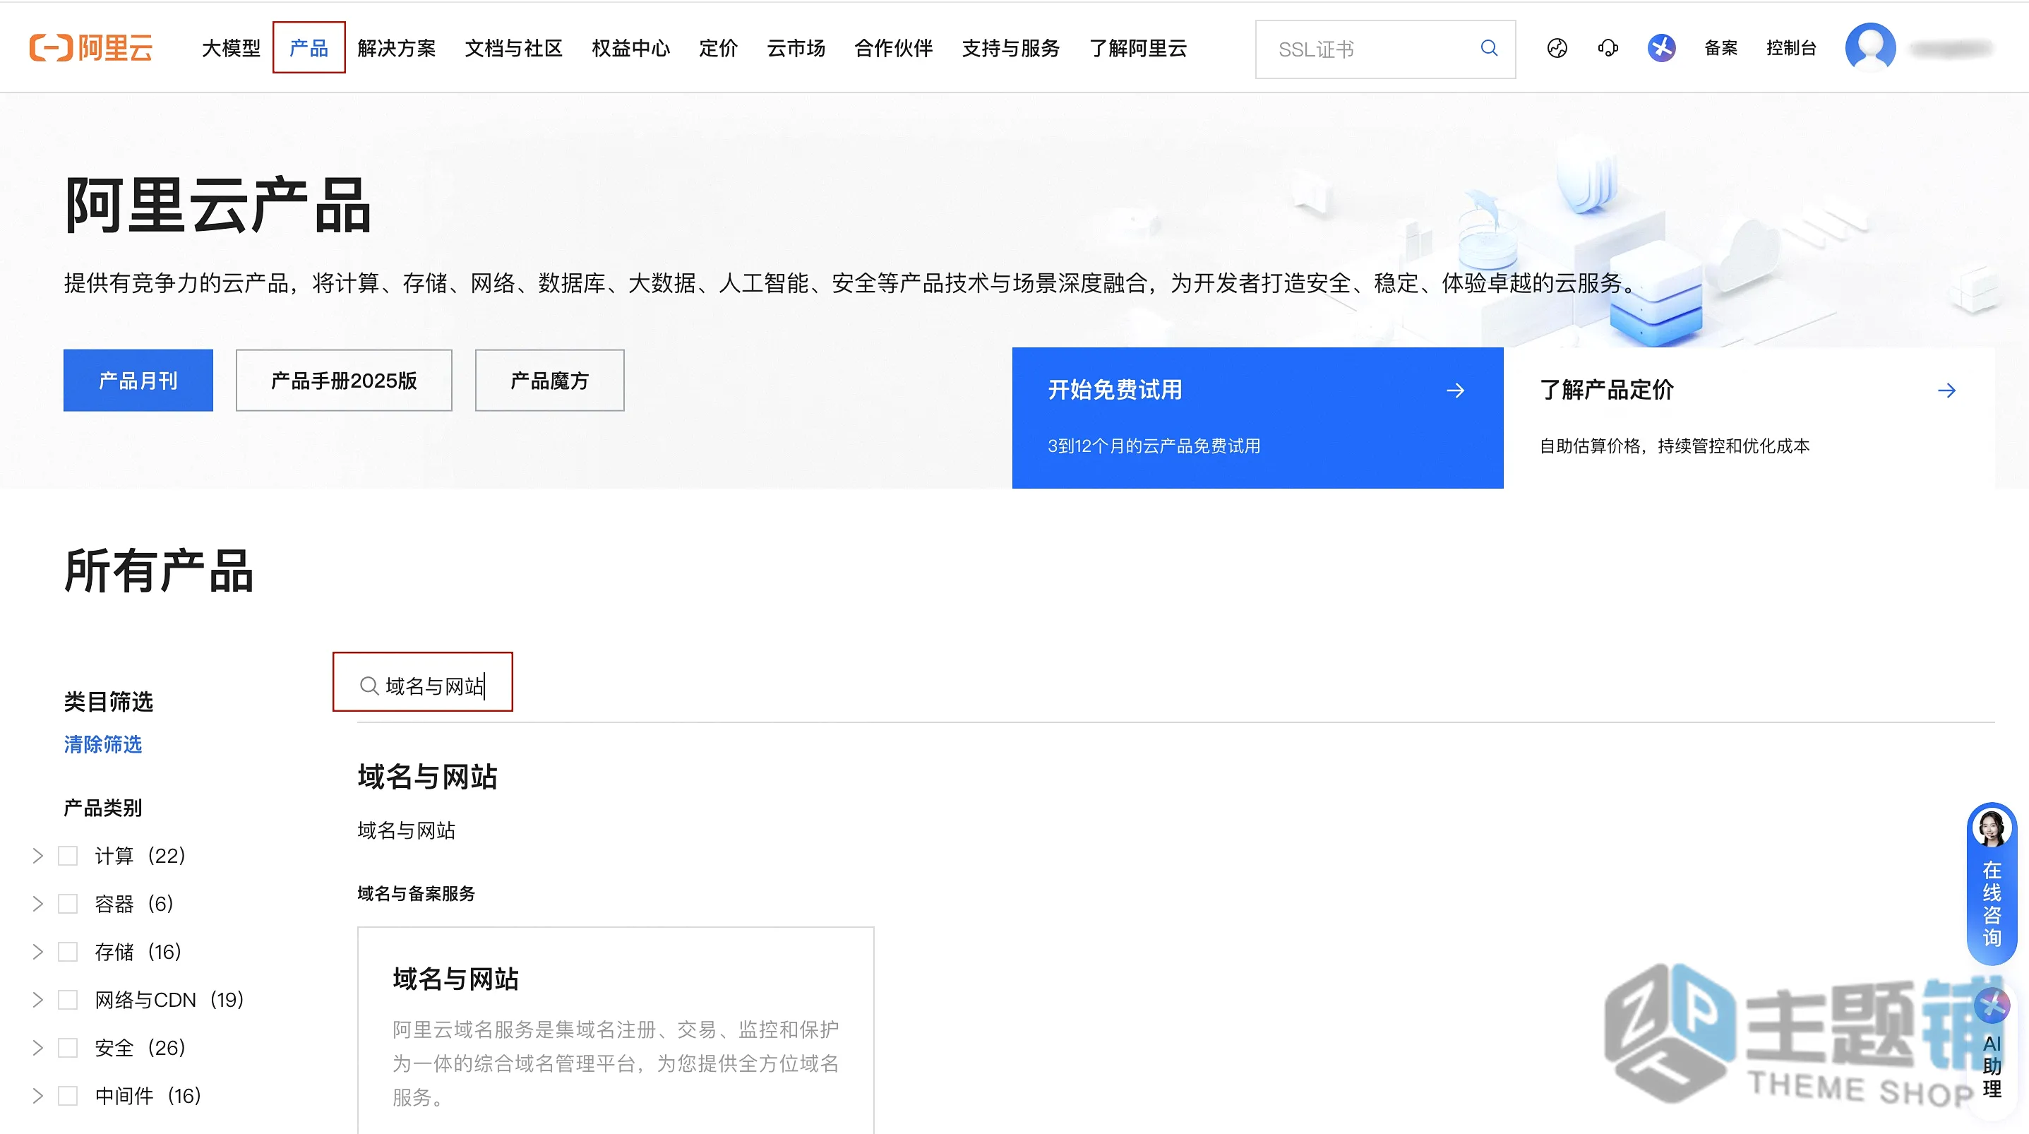Open the 解决方案 nav menu
This screenshot has height=1134, width=2029.
click(396, 48)
